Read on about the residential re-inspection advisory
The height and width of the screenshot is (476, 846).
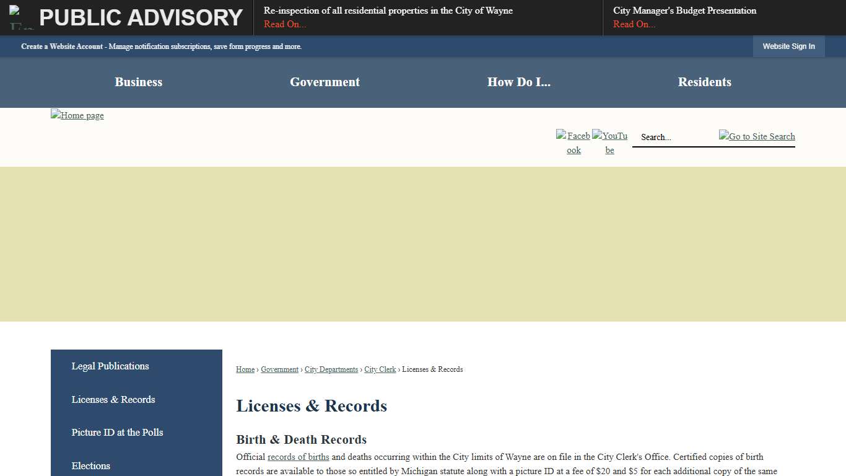coord(285,24)
